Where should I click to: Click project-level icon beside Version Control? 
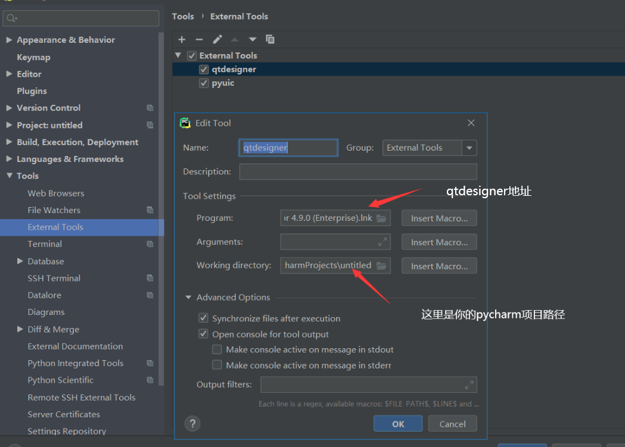(150, 108)
